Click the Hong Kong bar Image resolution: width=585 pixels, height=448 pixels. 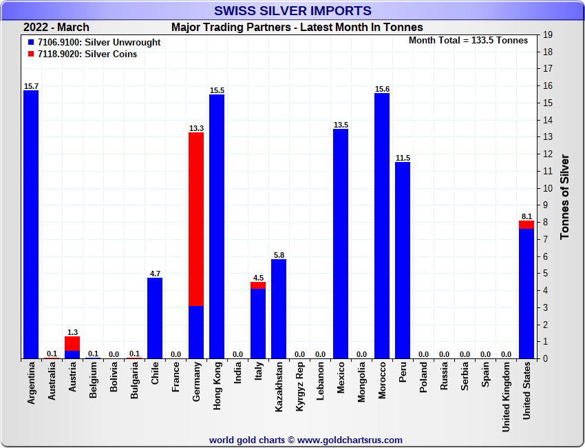(217, 227)
